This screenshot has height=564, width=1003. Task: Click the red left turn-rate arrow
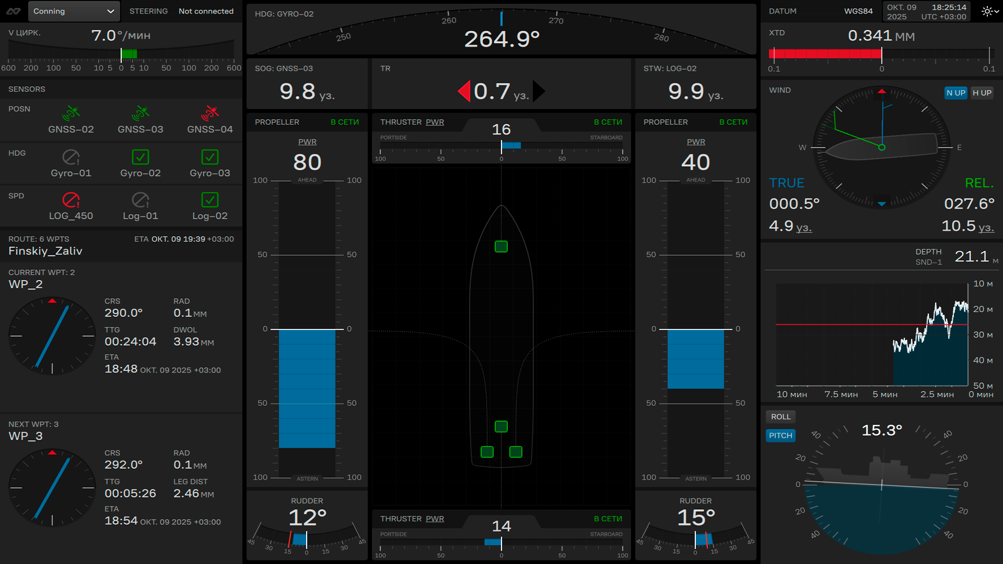(x=463, y=91)
